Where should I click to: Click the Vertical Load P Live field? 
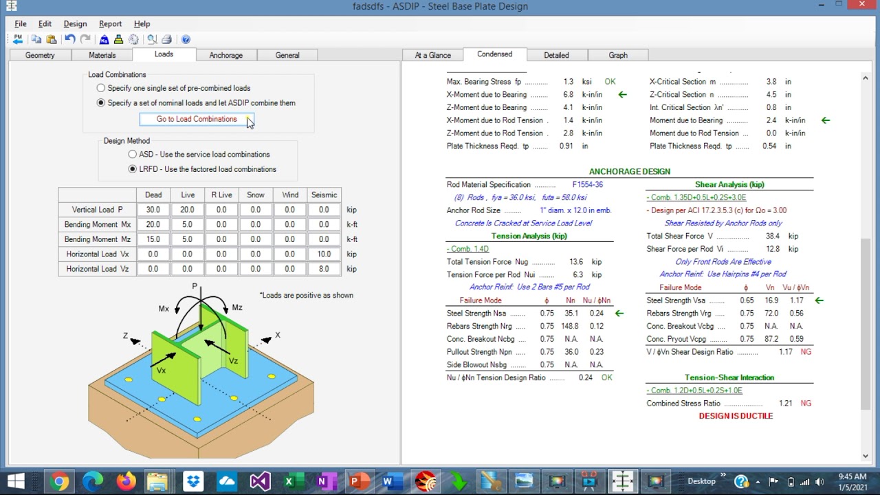click(187, 210)
